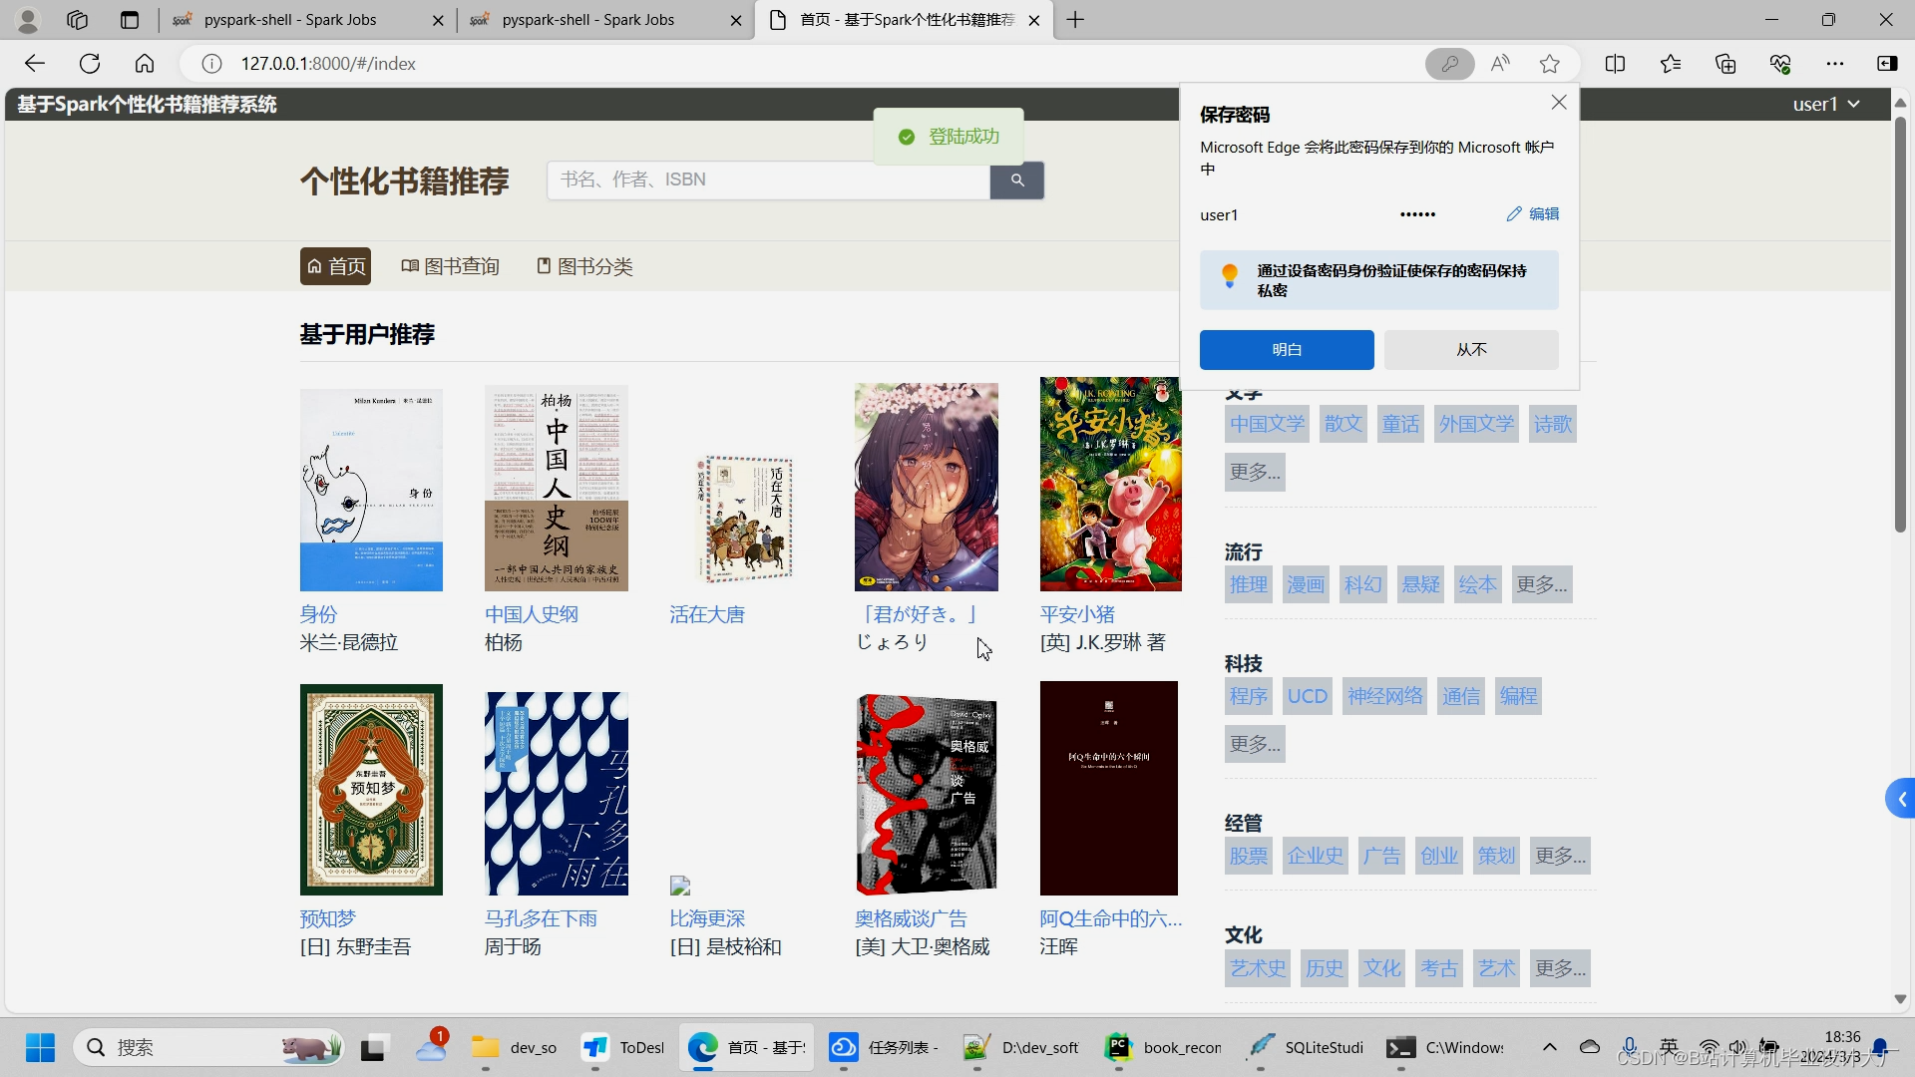This screenshot has height=1077, width=1915.
Task: Go to the browser home icon
Action: [x=145, y=64]
